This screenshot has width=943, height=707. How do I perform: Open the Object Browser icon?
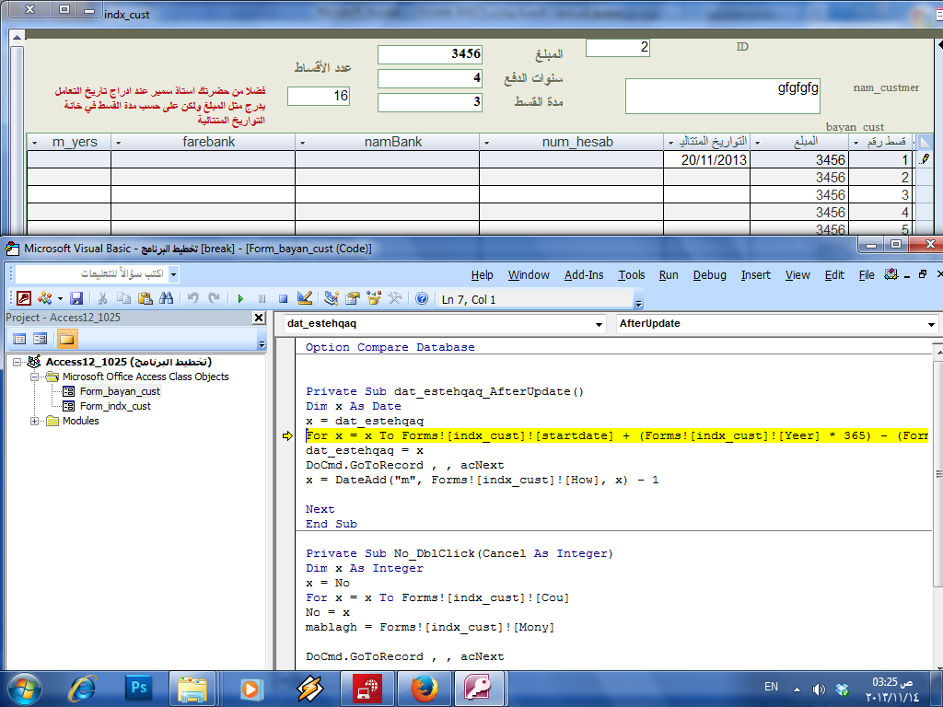374,298
